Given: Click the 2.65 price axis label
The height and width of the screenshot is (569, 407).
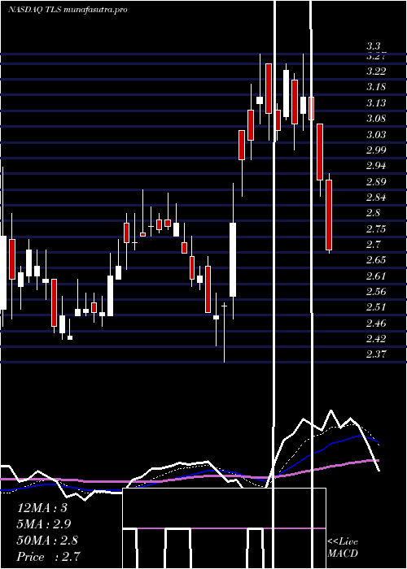Looking at the screenshot, I should tap(375, 260).
